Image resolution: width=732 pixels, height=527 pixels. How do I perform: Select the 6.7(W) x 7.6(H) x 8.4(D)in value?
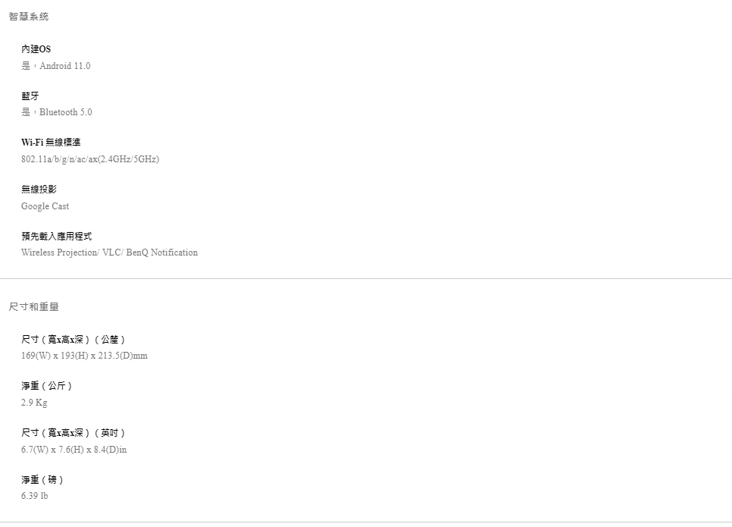tap(74, 450)
